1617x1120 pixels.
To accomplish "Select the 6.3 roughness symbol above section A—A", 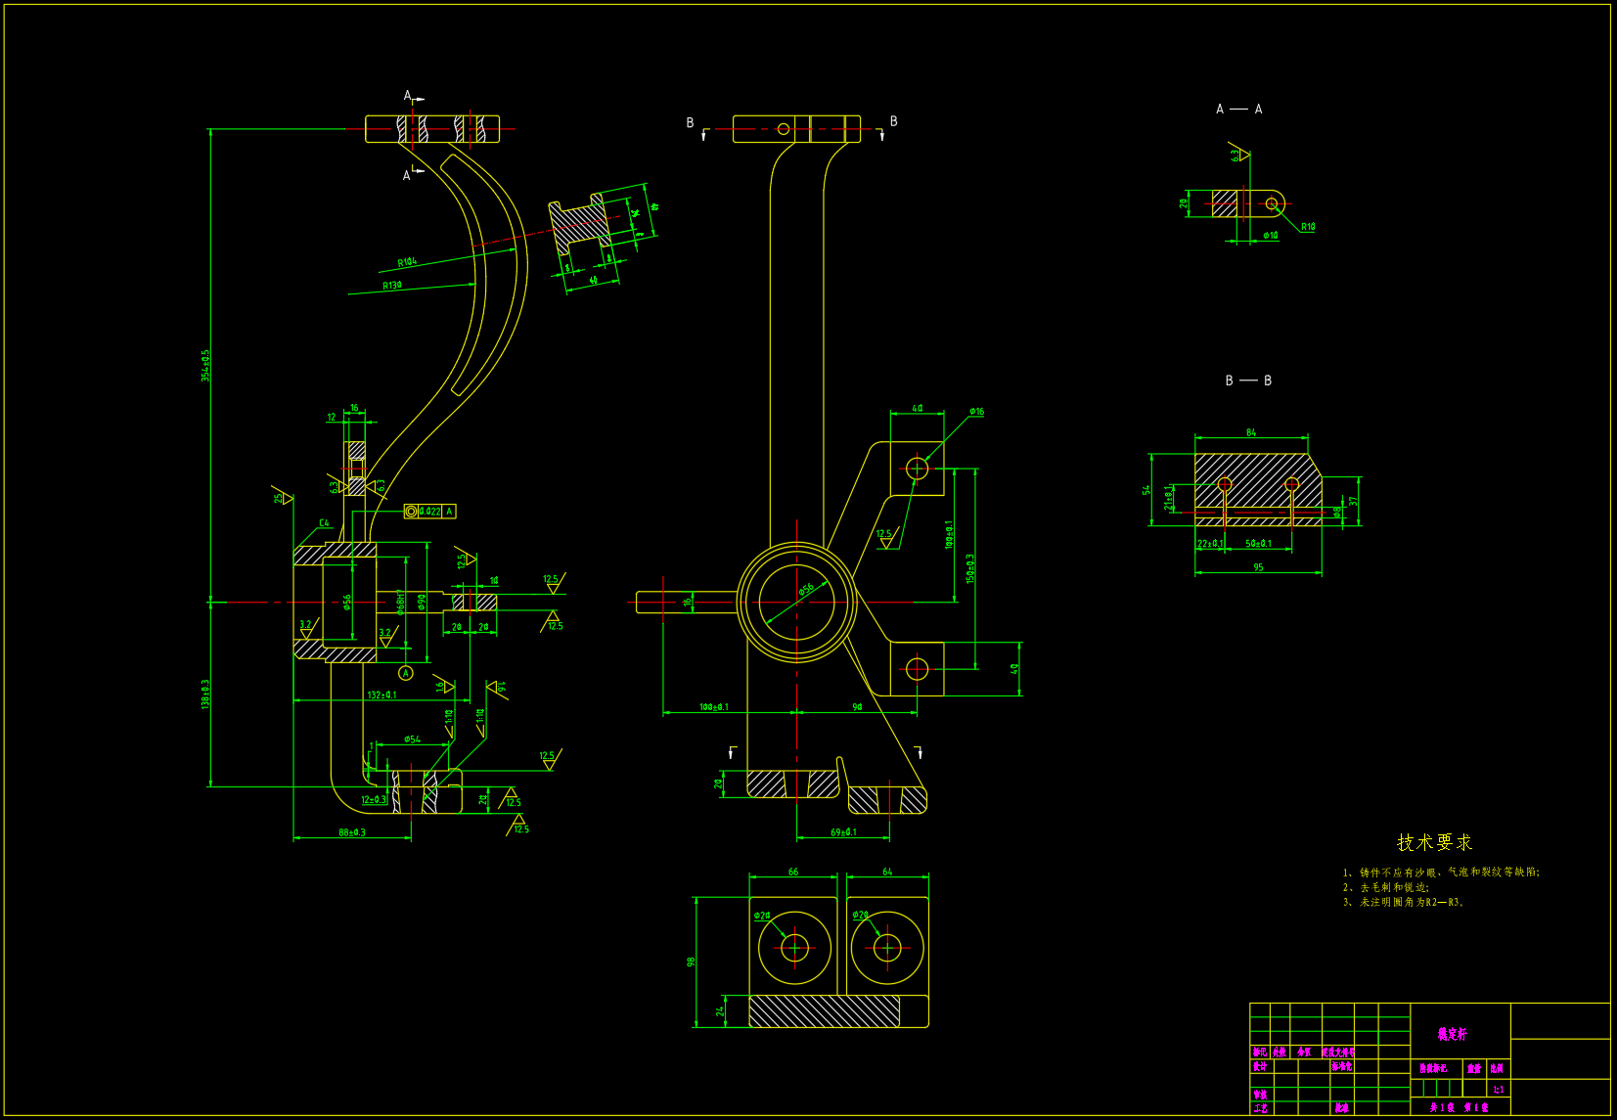I will pos(1238,154).
